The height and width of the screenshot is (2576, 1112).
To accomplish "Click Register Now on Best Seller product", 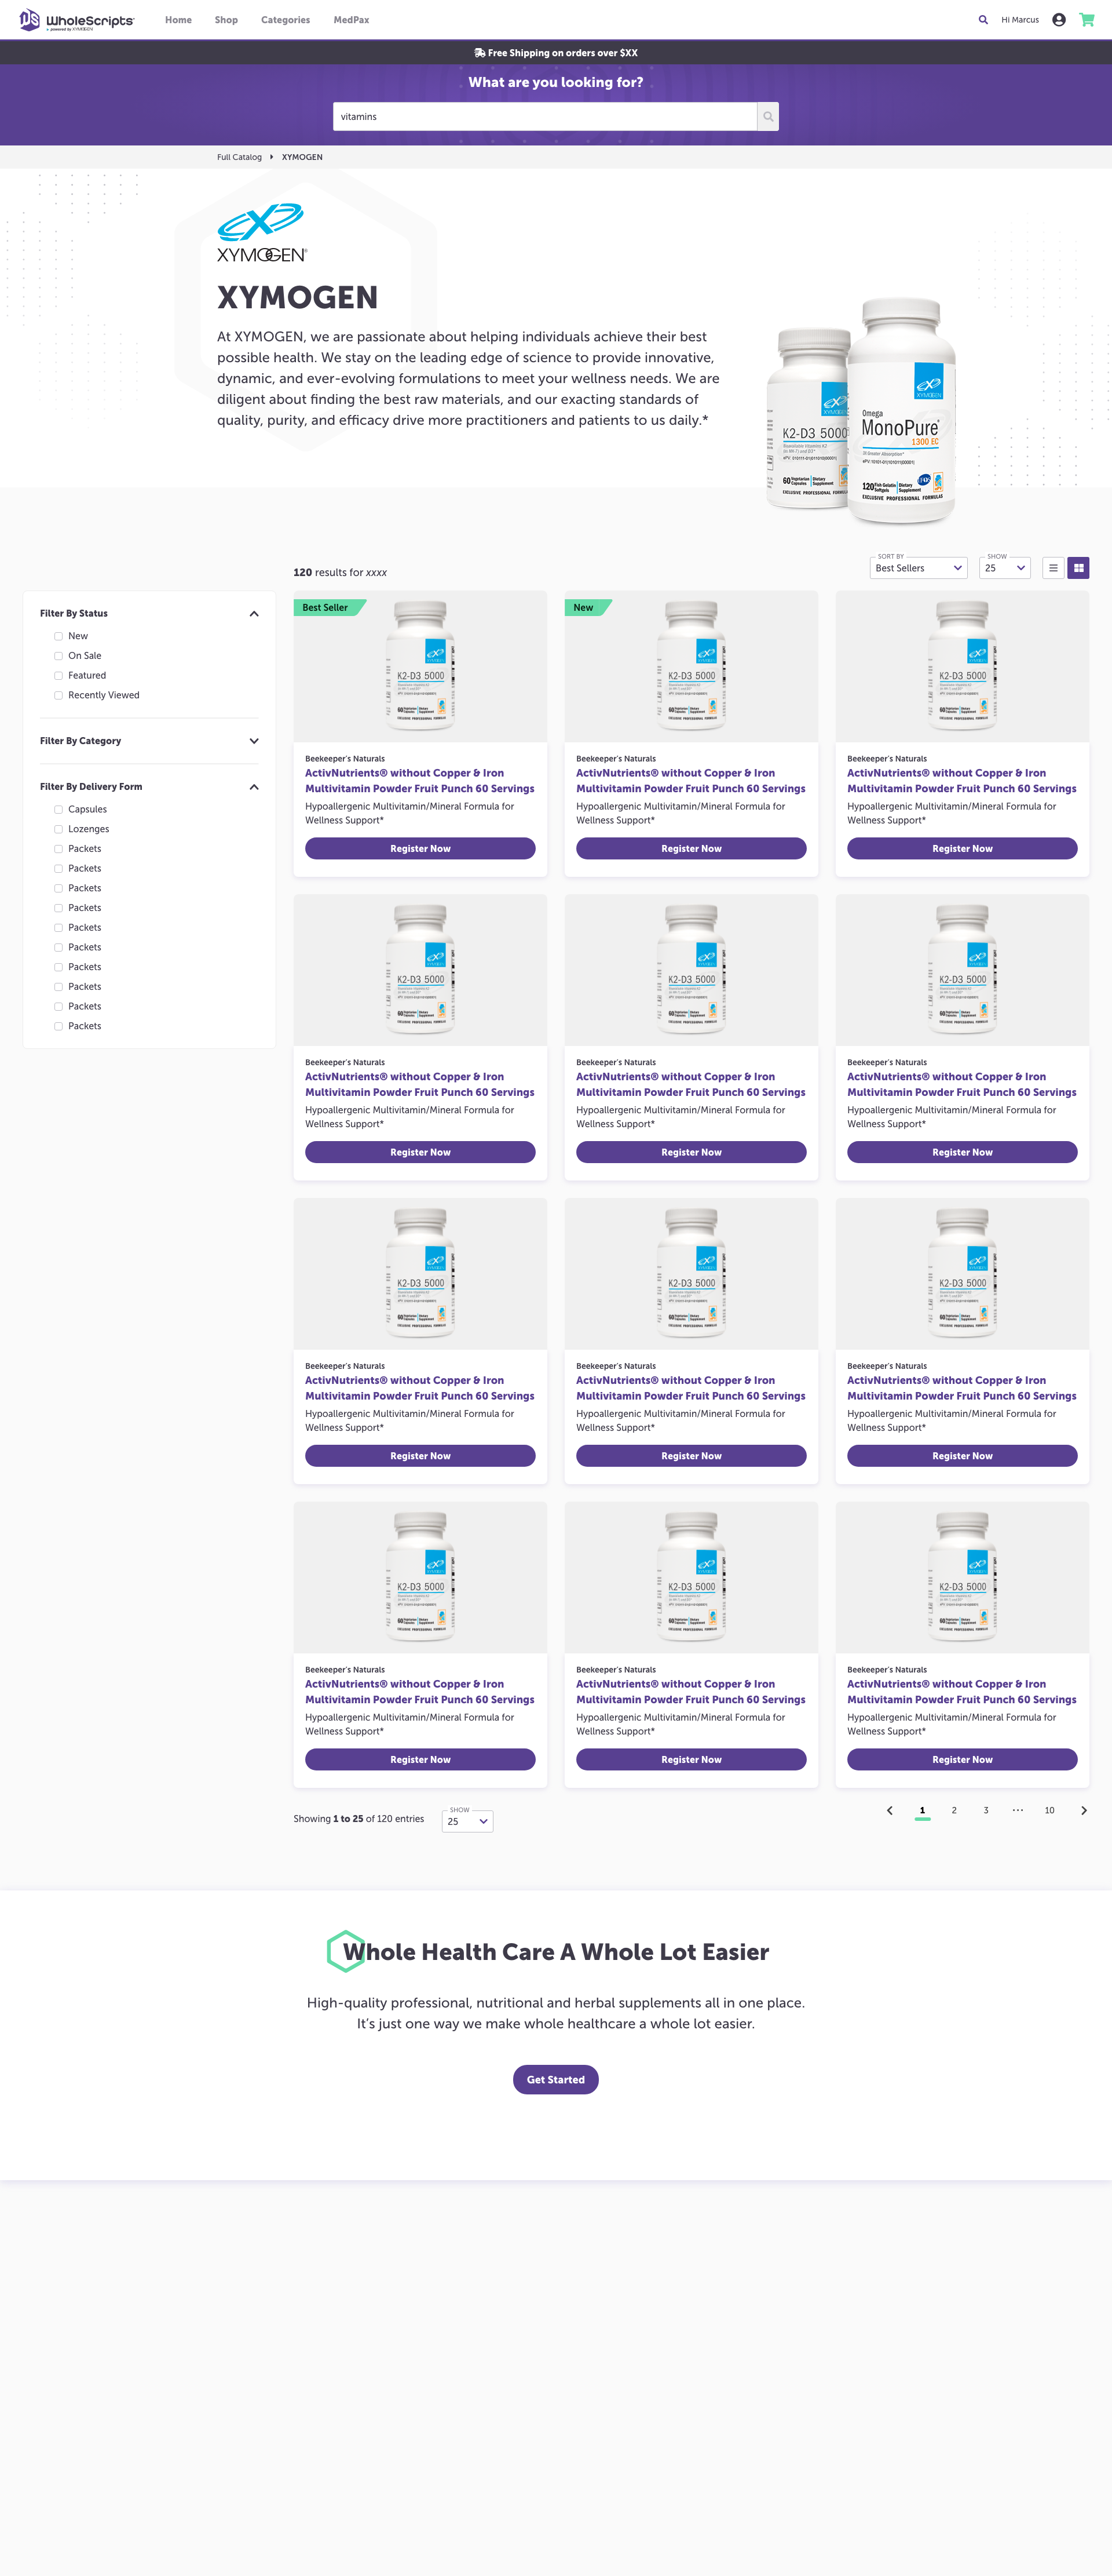I will click(x=420, y=848).
